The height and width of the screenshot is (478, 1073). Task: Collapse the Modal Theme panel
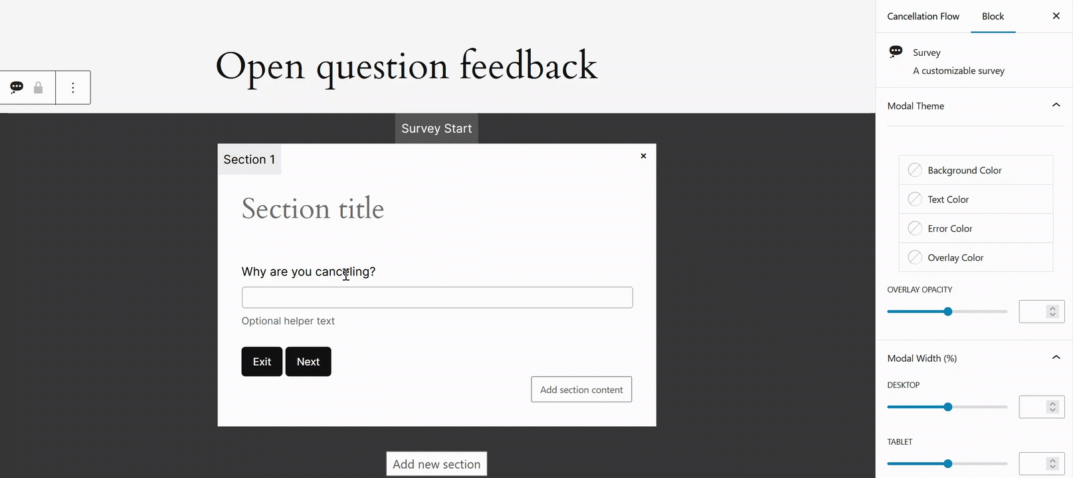[x=1056, y=106]
